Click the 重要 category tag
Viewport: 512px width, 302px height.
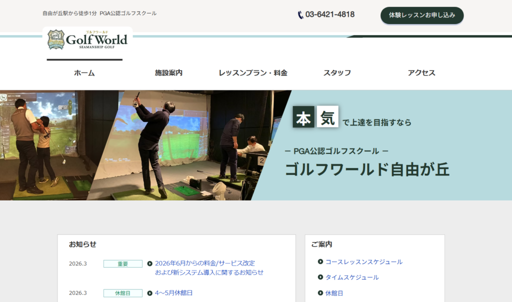[x=123, y=263]
